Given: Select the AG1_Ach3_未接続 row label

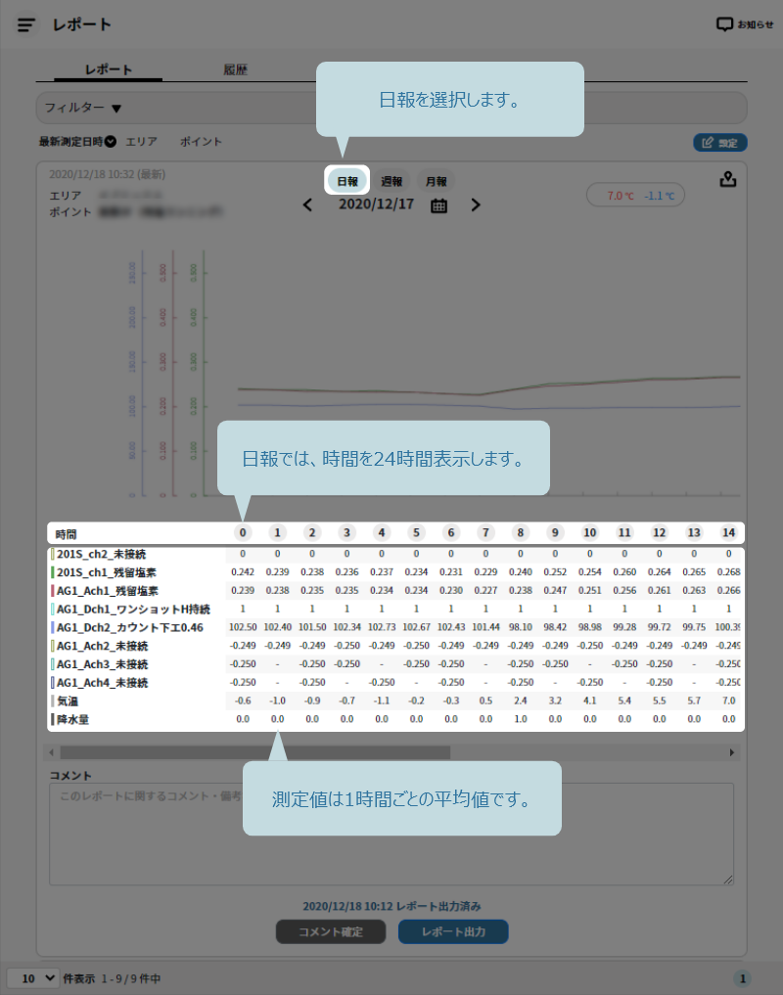Looking at the screenshot, I should pos(102,664).
